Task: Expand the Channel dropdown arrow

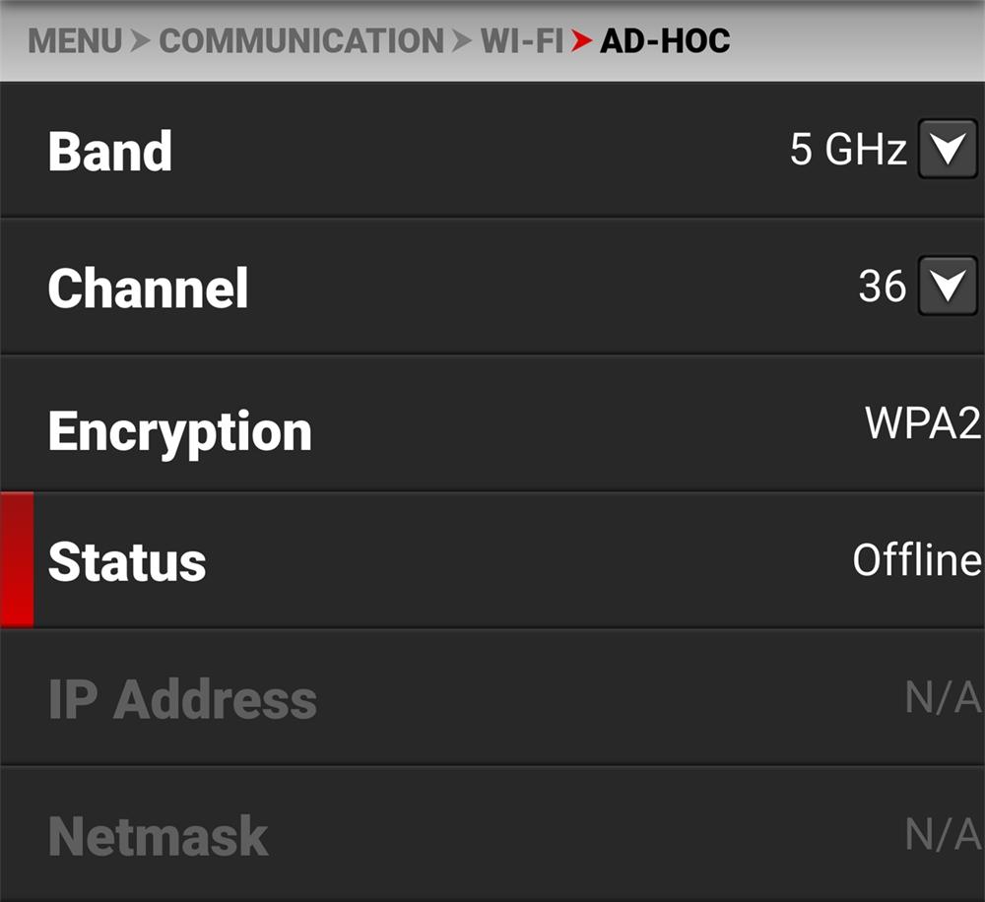Action: (x=948, y=287)
